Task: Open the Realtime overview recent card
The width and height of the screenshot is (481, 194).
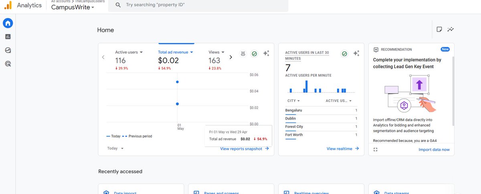Action: click(321, 189)
